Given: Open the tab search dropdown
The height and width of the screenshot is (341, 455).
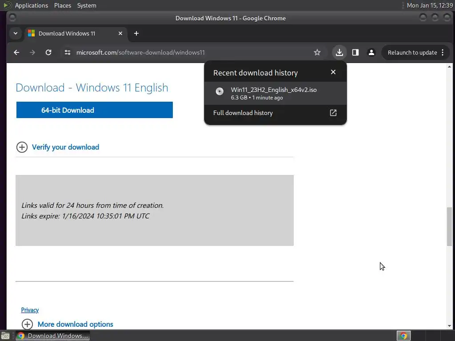Looking at the screenshot, I should point(16,33).
